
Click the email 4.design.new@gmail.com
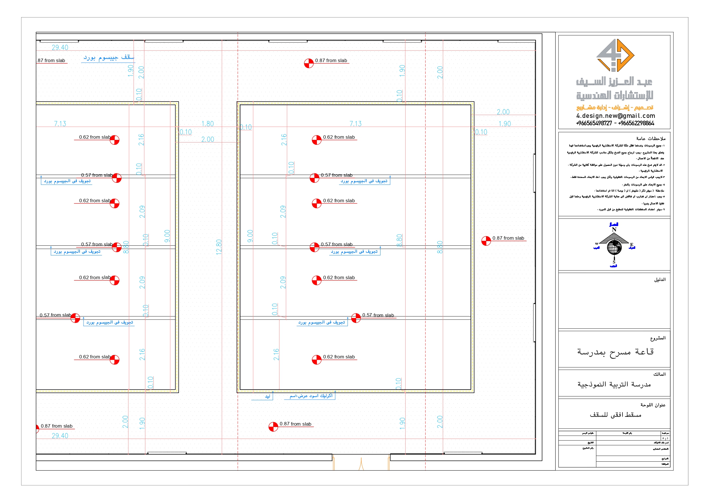(615, 116)
